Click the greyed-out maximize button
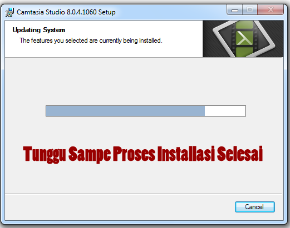Screen dimensions: 290x228 pos(250,10)
